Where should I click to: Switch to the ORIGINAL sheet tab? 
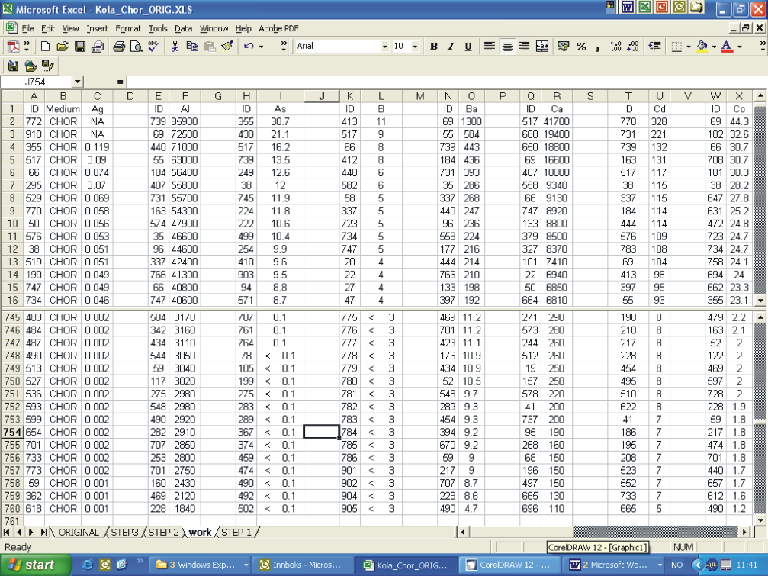[79, 532]
